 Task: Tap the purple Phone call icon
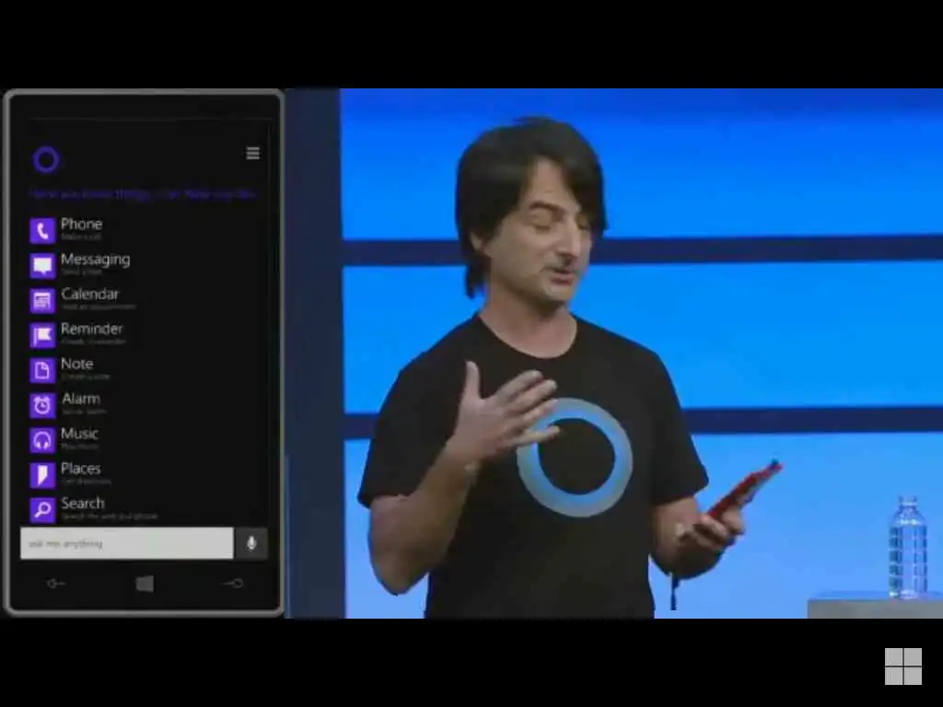point(42,230)
